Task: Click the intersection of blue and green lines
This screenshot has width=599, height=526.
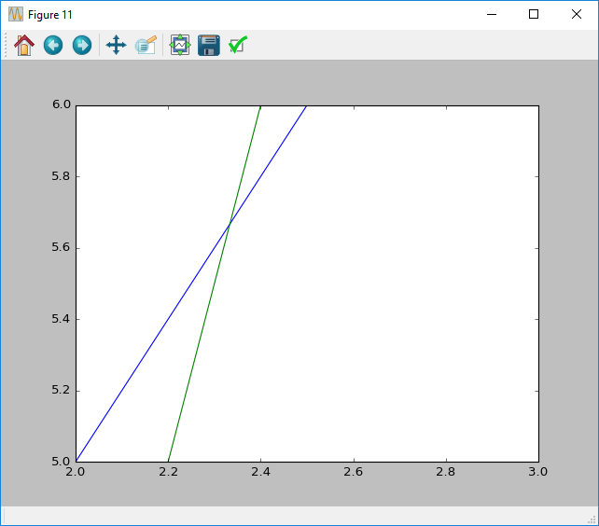Action: pyautogui.click(x=230, y=224)
